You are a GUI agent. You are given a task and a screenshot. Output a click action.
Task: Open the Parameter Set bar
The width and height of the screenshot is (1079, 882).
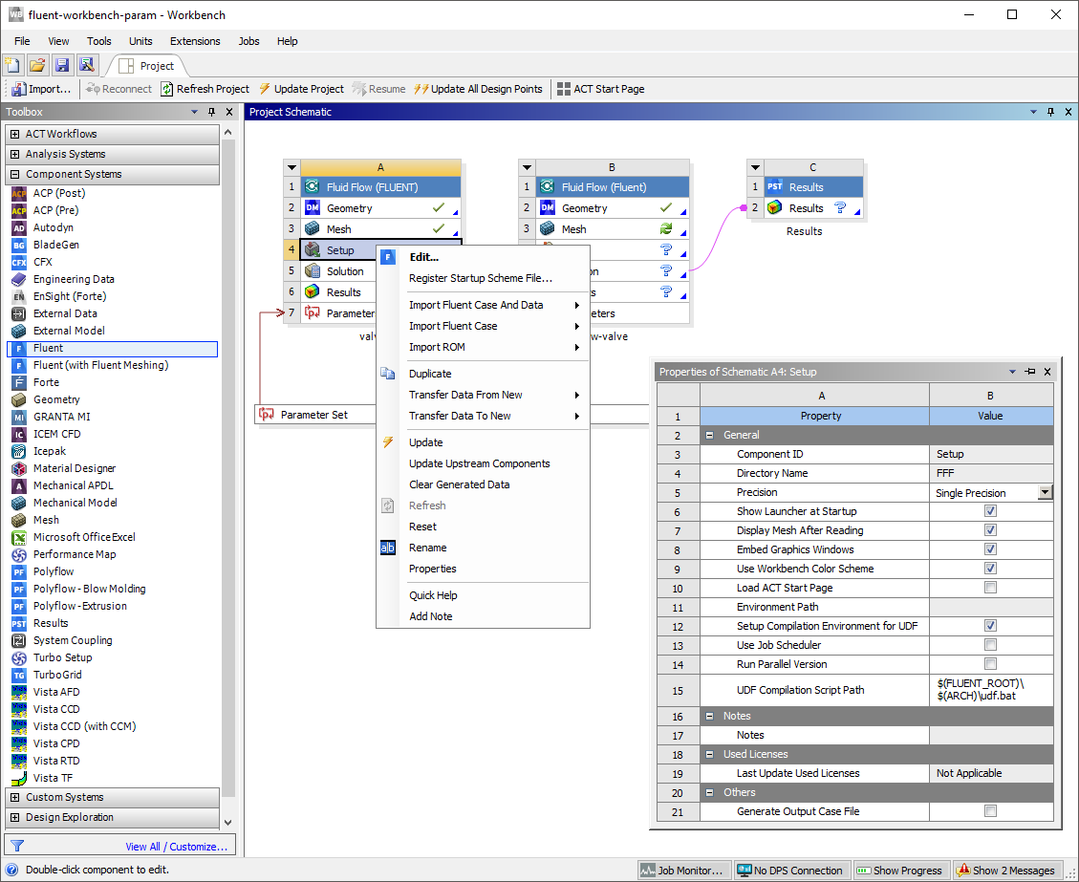pyautogui.click(x=314, y=414)
